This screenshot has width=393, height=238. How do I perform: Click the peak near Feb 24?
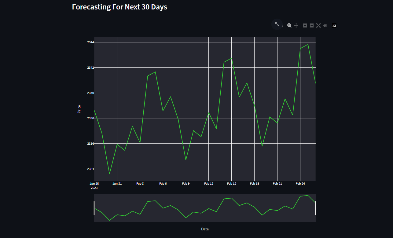tap(307, 45)
